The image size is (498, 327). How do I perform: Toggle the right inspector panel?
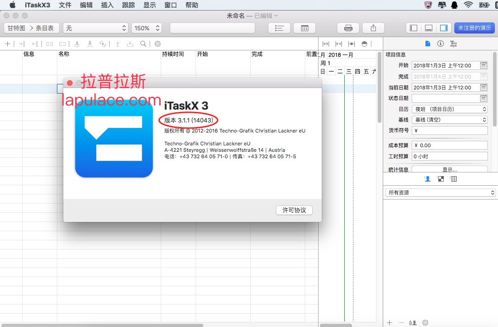point(444,28)
